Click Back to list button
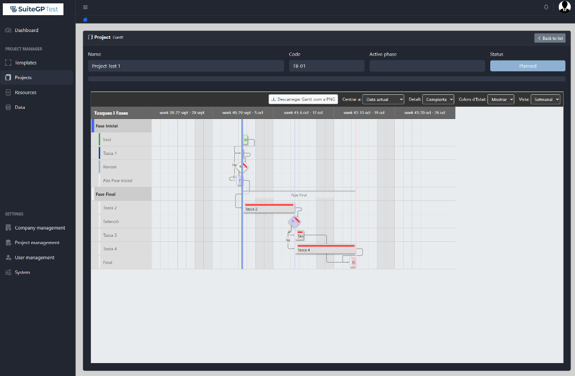575x376 pixels. [549, 38]
